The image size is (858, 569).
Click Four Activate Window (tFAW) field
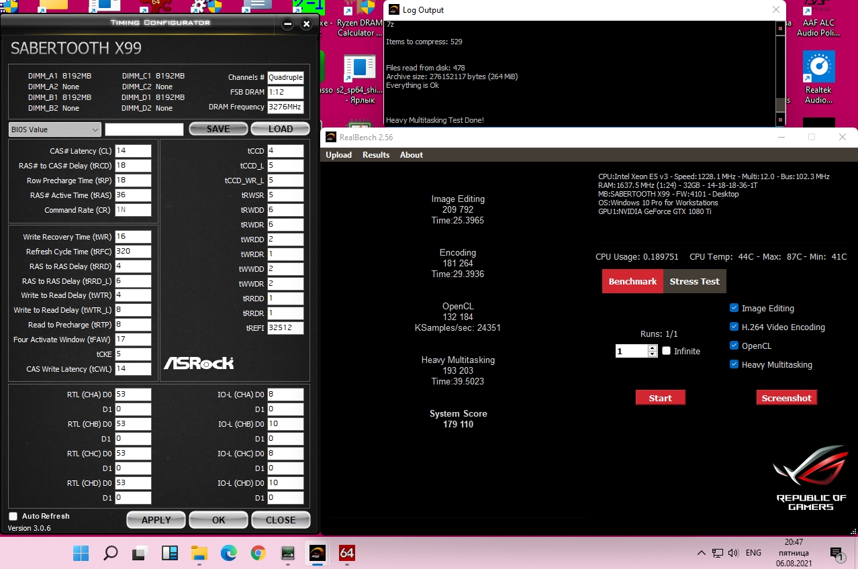133,340
